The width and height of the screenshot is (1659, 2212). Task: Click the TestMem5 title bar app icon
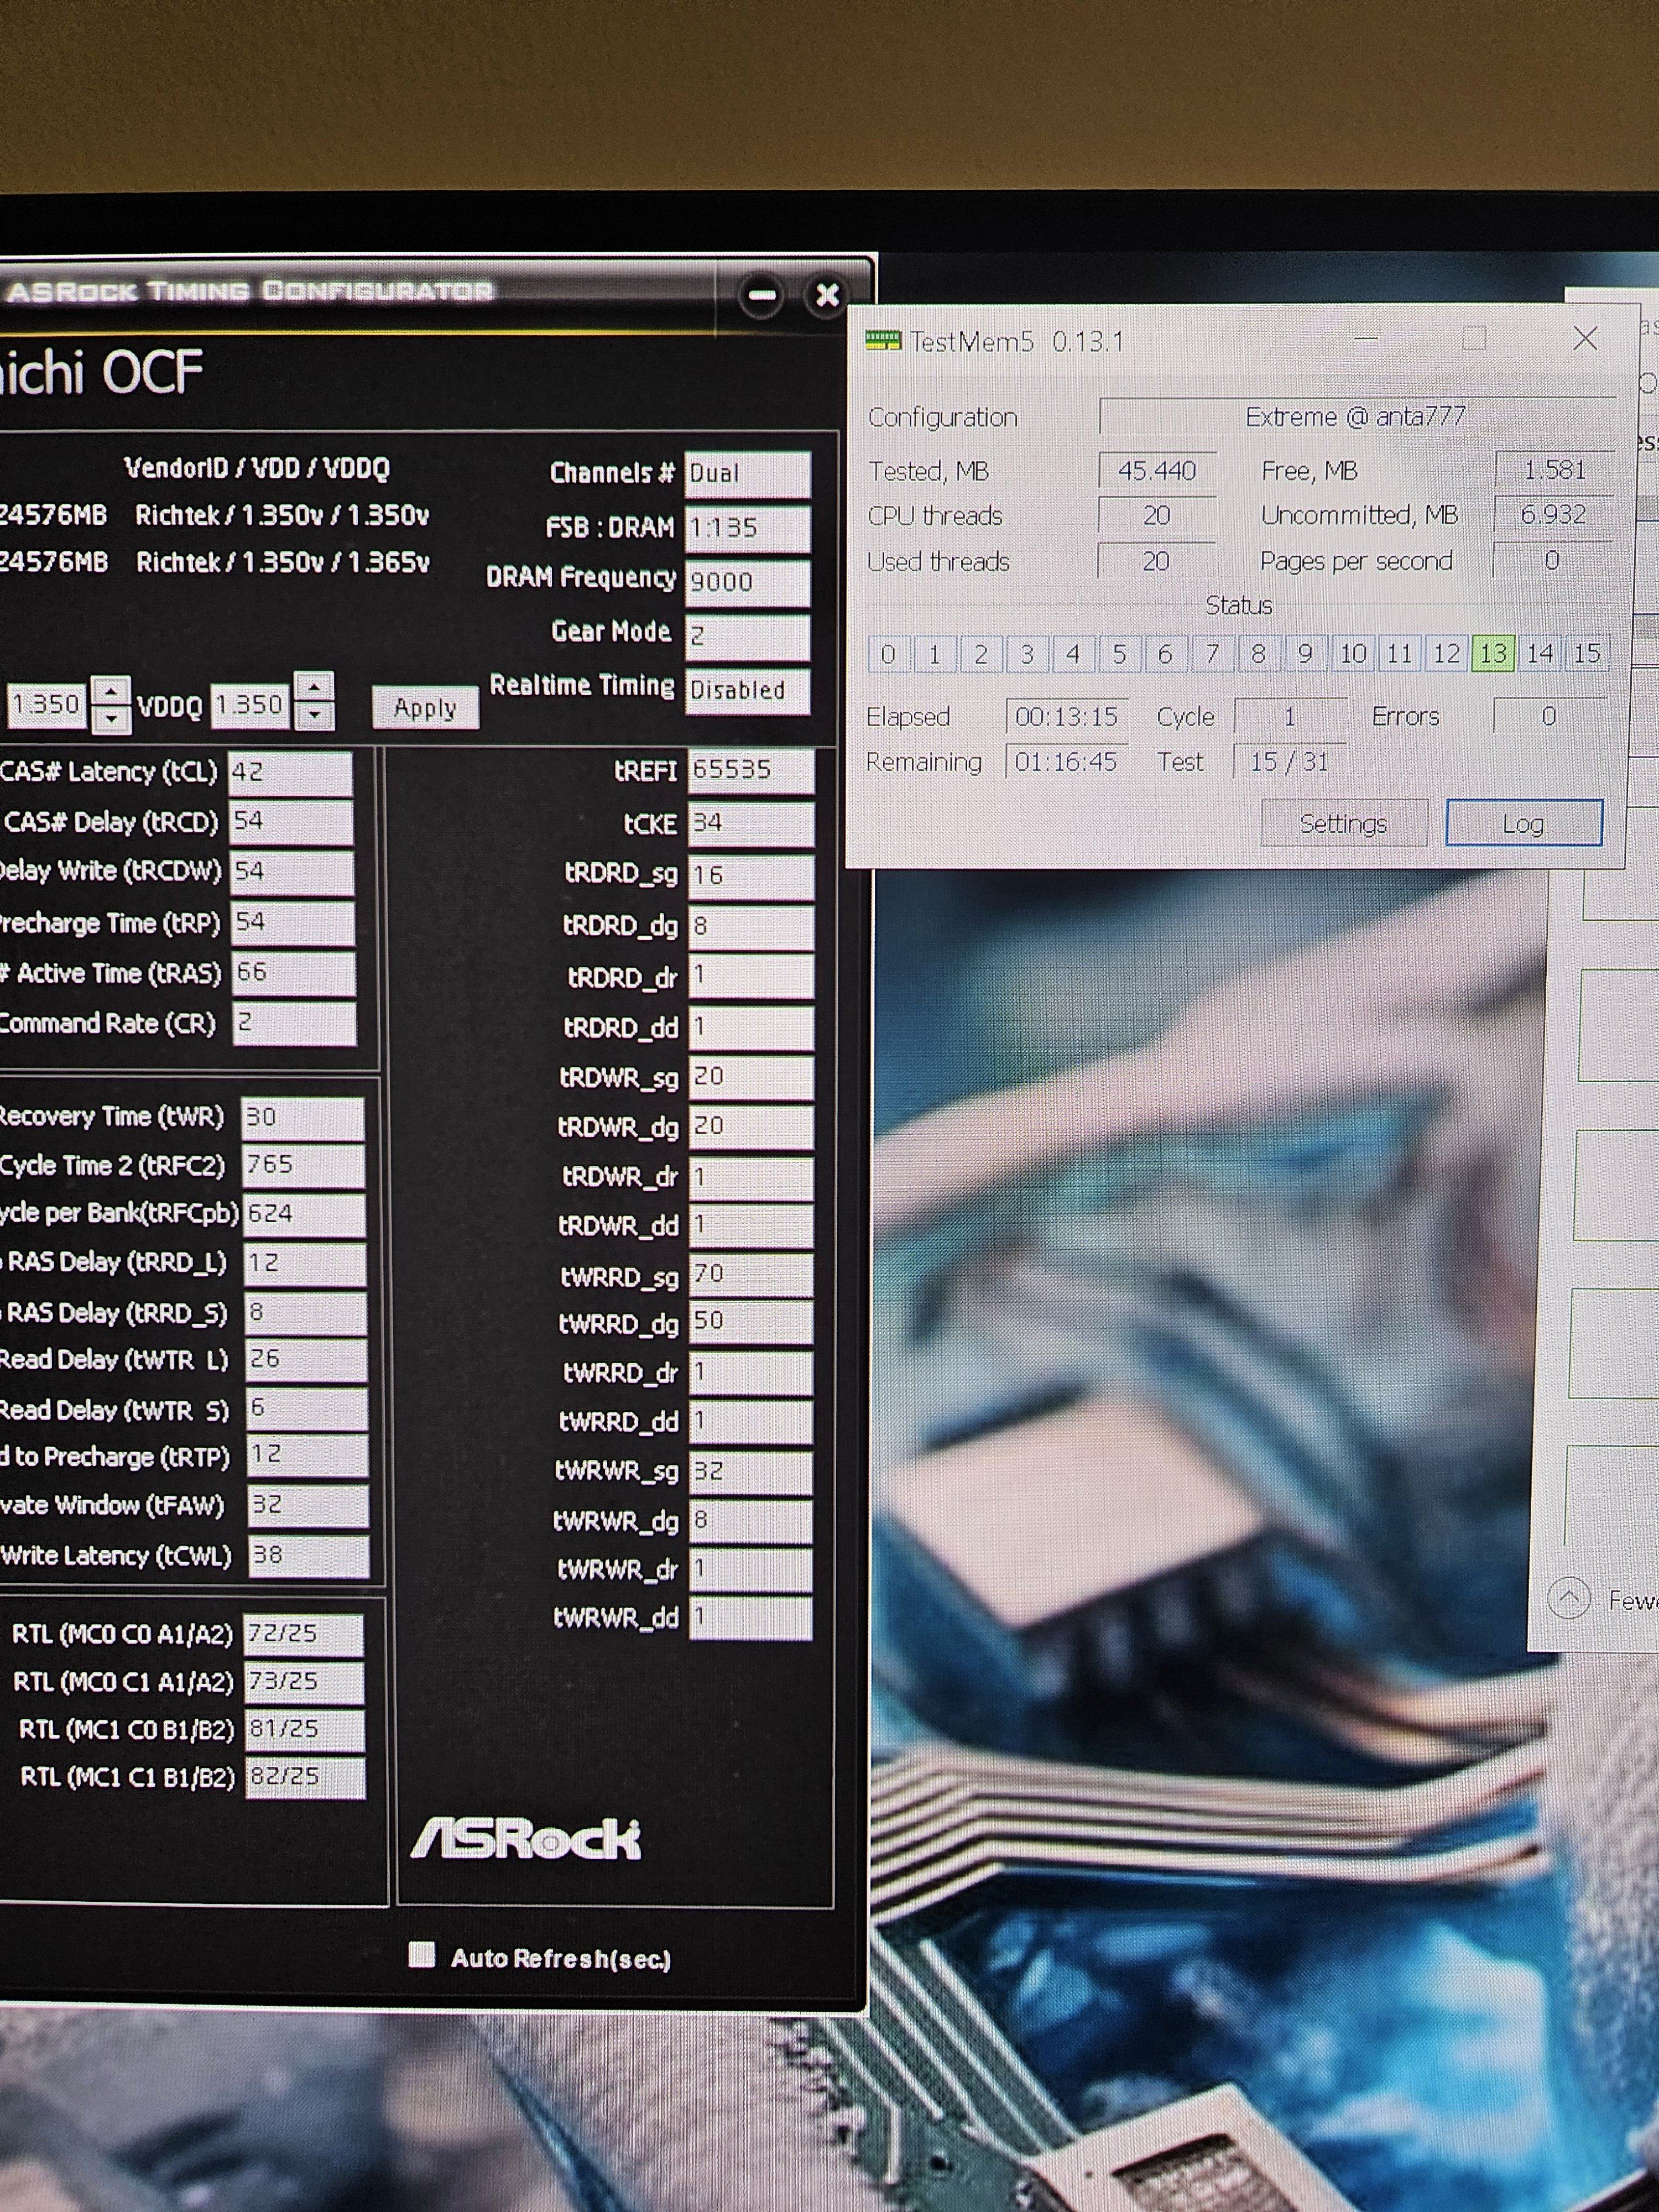[x=883, y=341]
